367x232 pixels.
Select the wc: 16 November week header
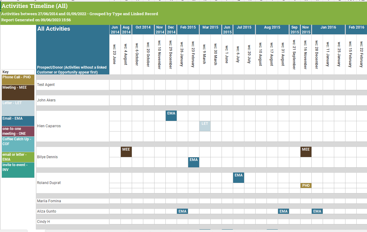tap(306, 55)
